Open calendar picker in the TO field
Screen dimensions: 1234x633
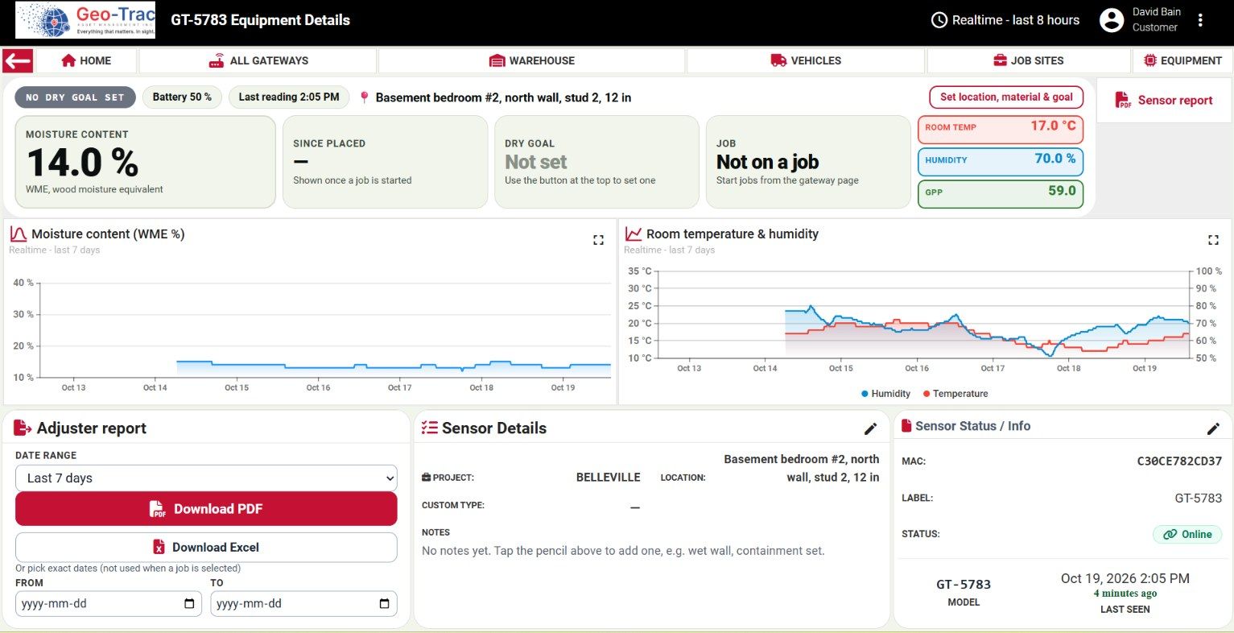[384, 604]
